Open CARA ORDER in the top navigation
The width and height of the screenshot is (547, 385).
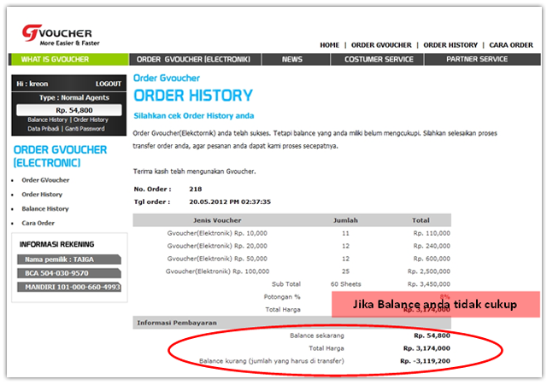tap(511, 45)
